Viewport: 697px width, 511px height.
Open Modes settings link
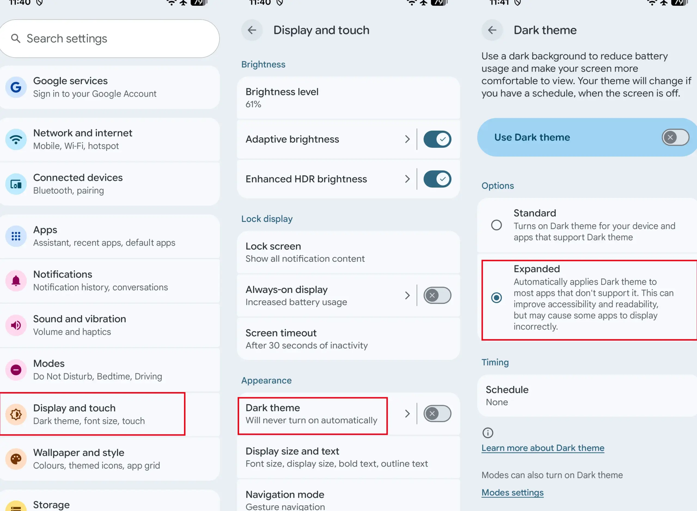(512, 492)
